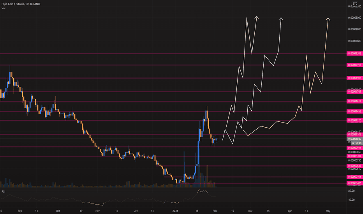This screenshot has height=214, width=363.
Task: Click the current price label 0.00001049
Action: [354, 139]
